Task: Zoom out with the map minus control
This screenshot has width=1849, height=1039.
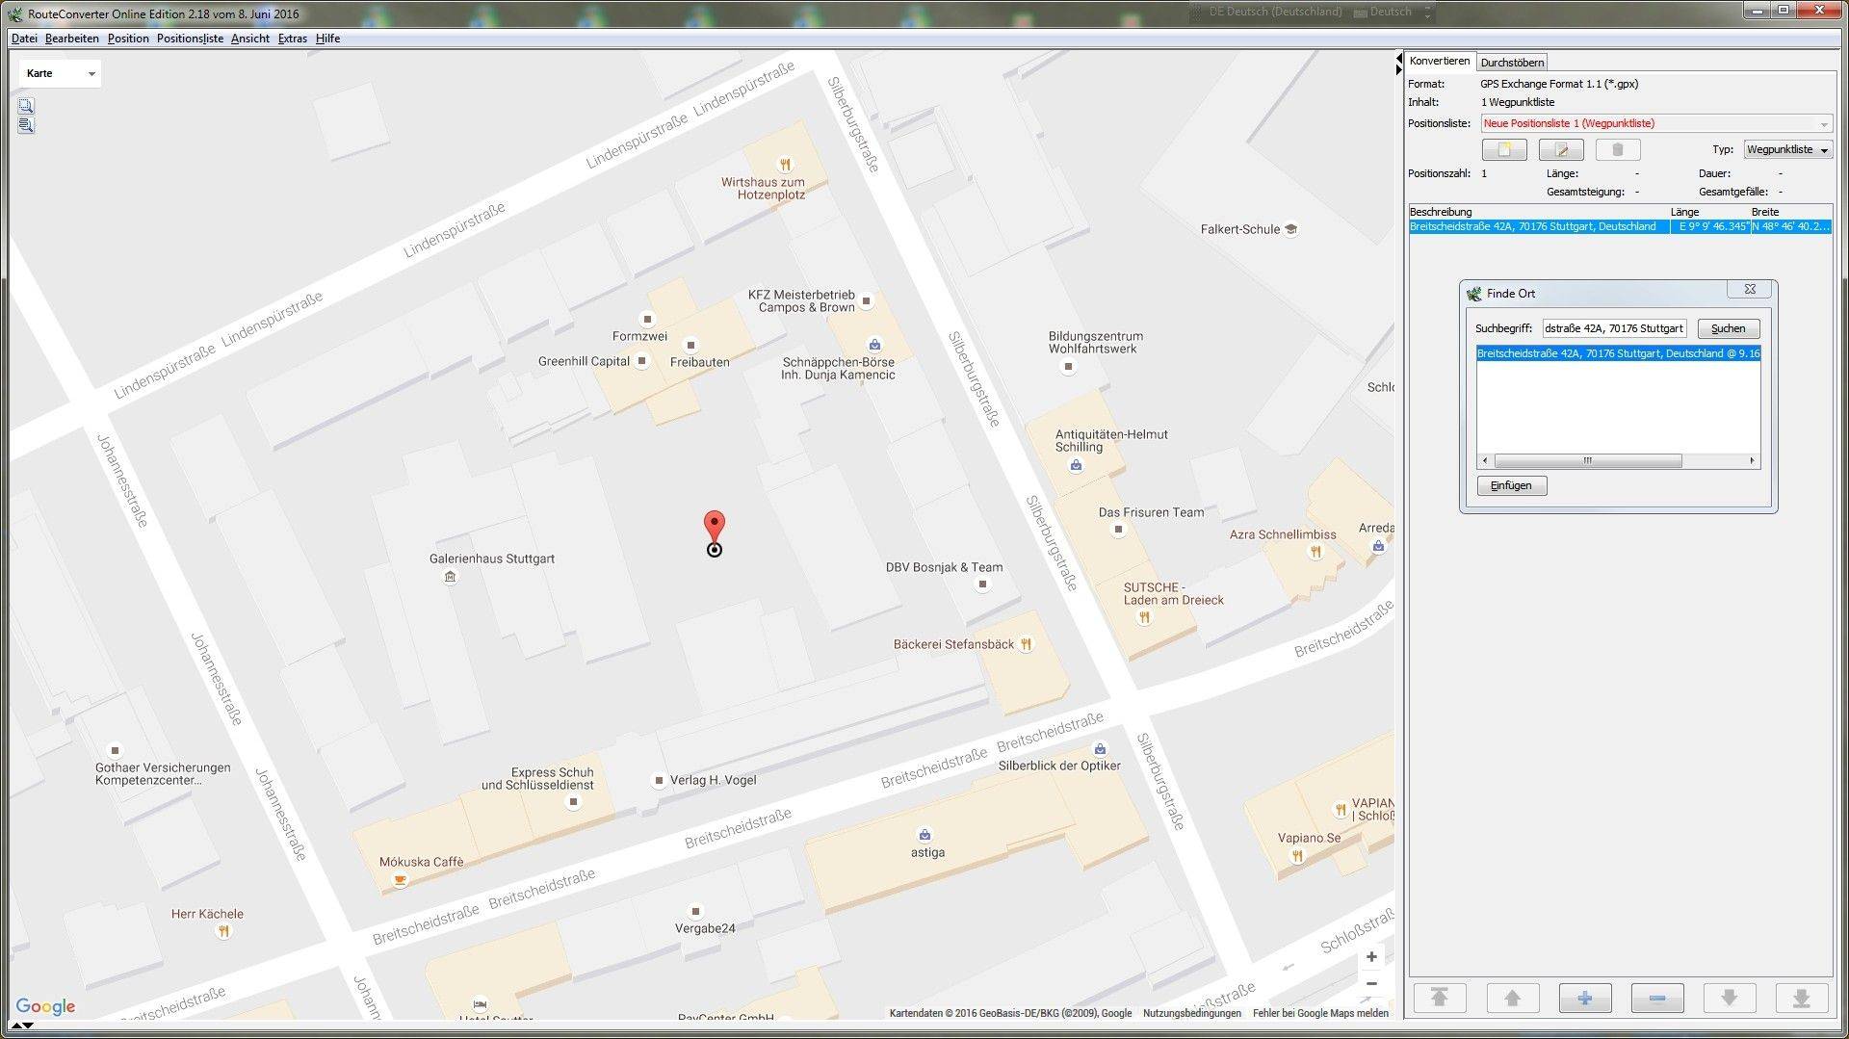Action: (x=1371, y=984)
